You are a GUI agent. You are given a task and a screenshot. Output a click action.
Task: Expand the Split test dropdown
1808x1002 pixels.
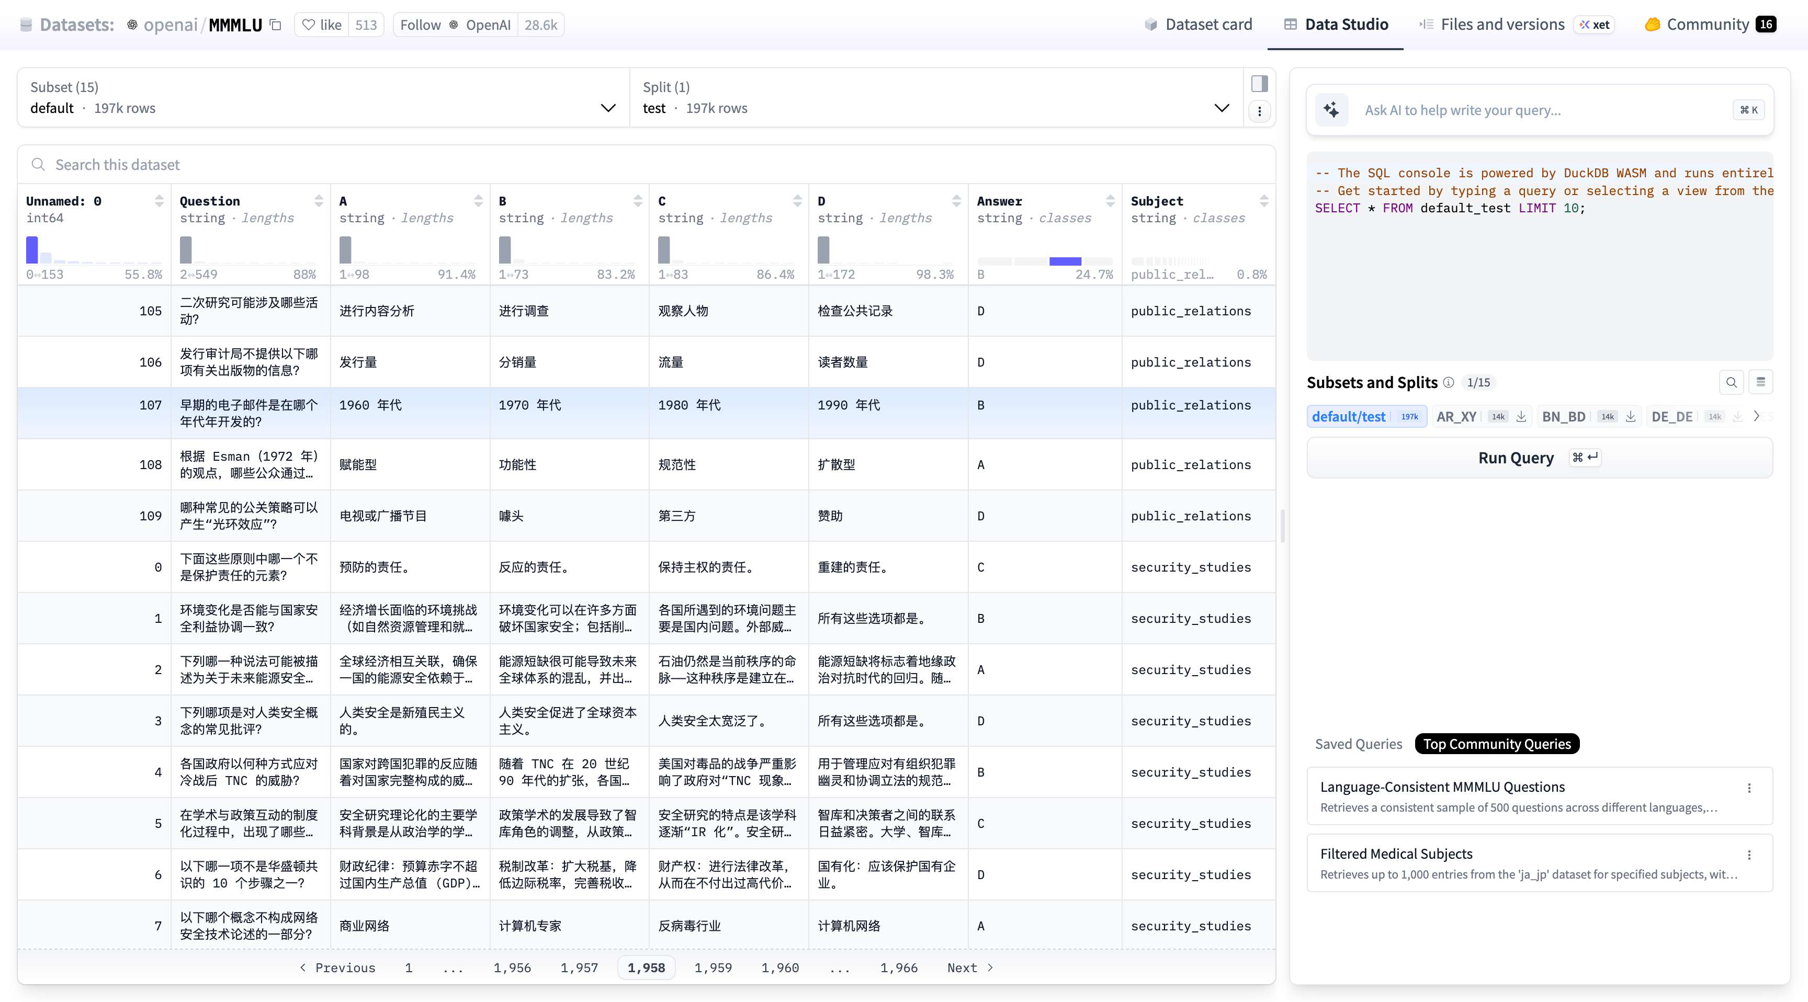(1221, 107)
